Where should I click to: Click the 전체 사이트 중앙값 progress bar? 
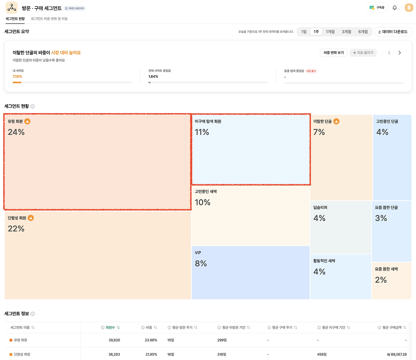[x=208, y=83]
